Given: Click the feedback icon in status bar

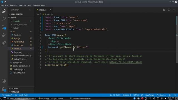Looking at the screenshot, I should point(170,95).
